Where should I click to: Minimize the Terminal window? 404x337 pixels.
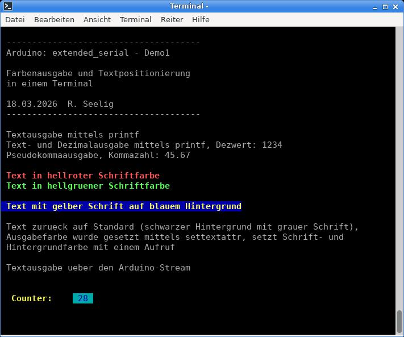374,7
